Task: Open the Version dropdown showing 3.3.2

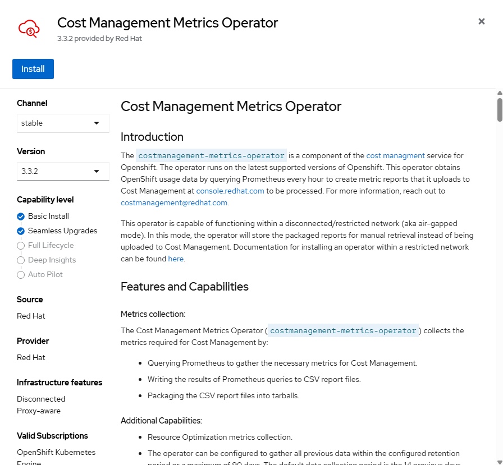Action: coord(63,171)
